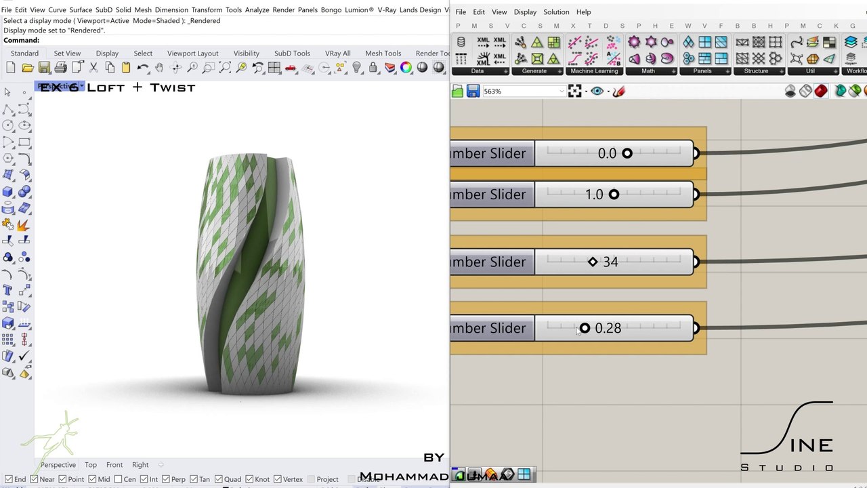Click the slider grip at value 0.28
This screenshot has height=488, width=867.
[585, 329]
